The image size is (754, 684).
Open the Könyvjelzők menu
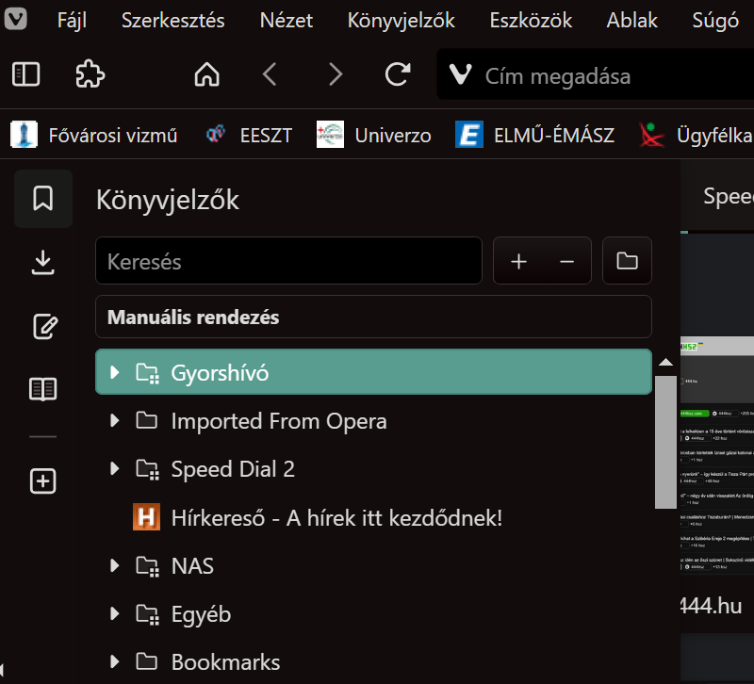(x=401, y=20)
